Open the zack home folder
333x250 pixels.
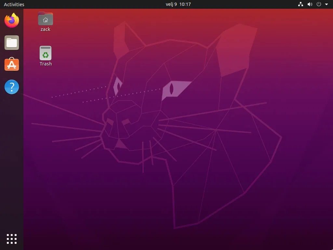point(45,19)
